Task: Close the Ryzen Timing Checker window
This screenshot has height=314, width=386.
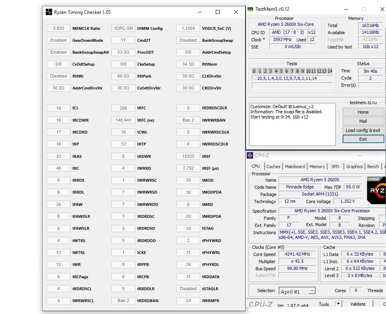Action: (x=236, y=12)
